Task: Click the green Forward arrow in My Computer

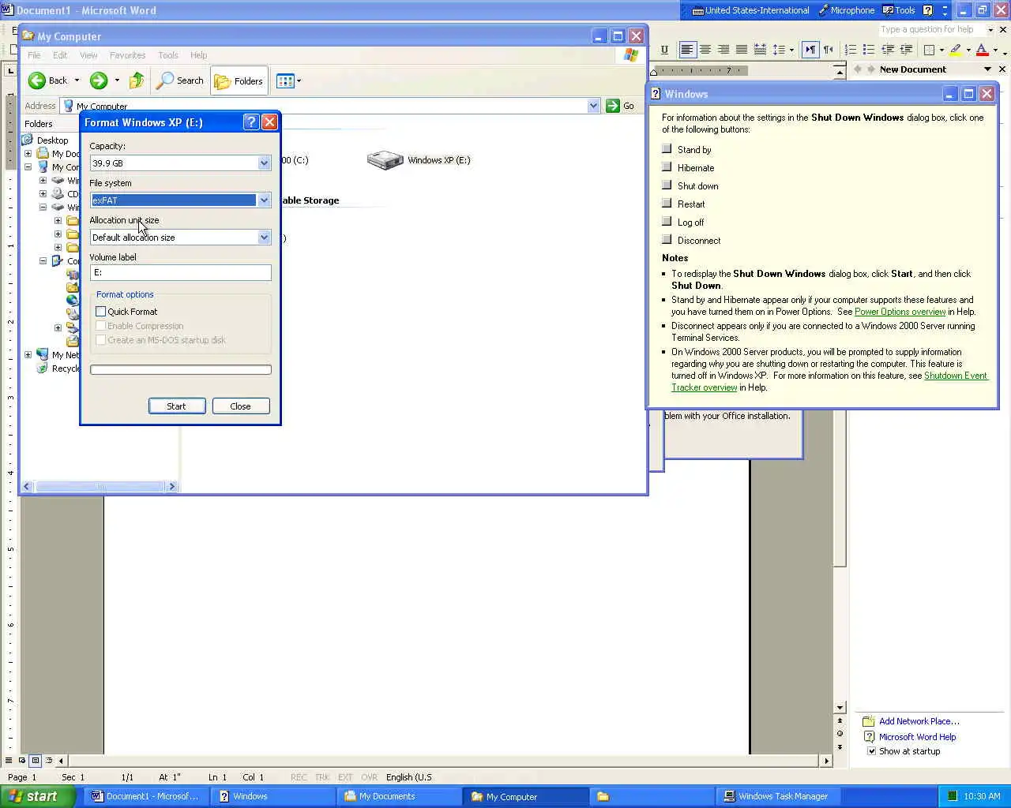Action: (98, 80)
